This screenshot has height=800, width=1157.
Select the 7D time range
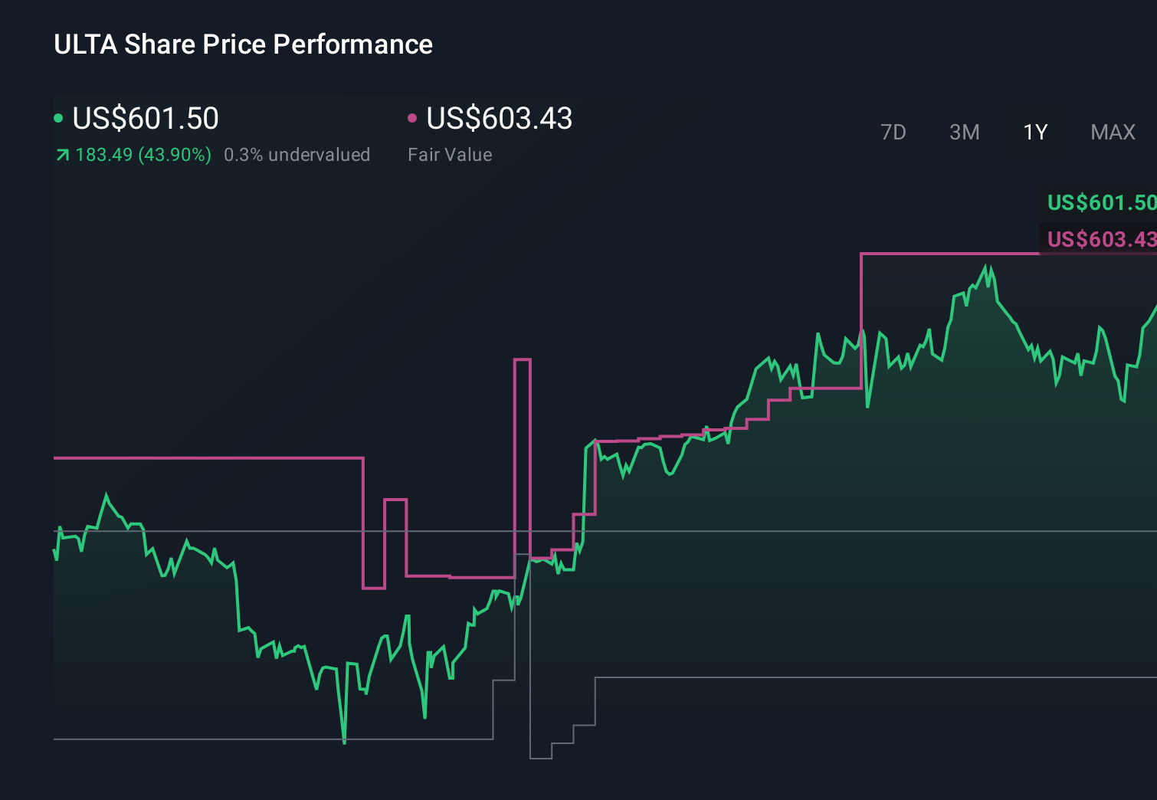(894, 132)
